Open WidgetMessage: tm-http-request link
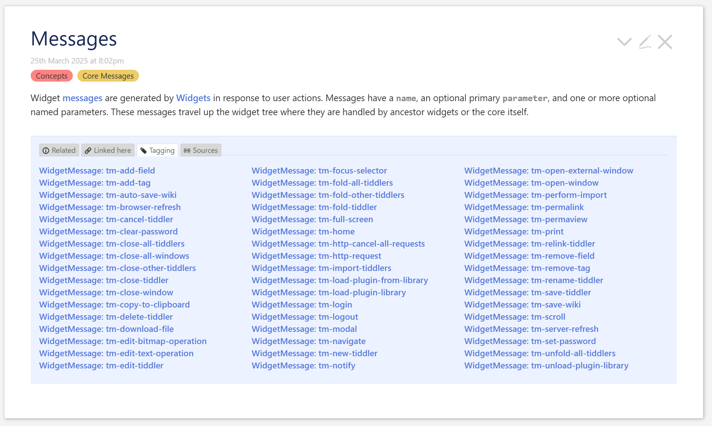The image size is (712, 426). (316, 256)
